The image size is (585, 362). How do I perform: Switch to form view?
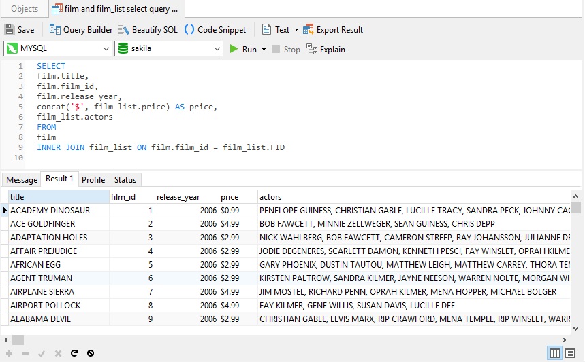point(570,353)
